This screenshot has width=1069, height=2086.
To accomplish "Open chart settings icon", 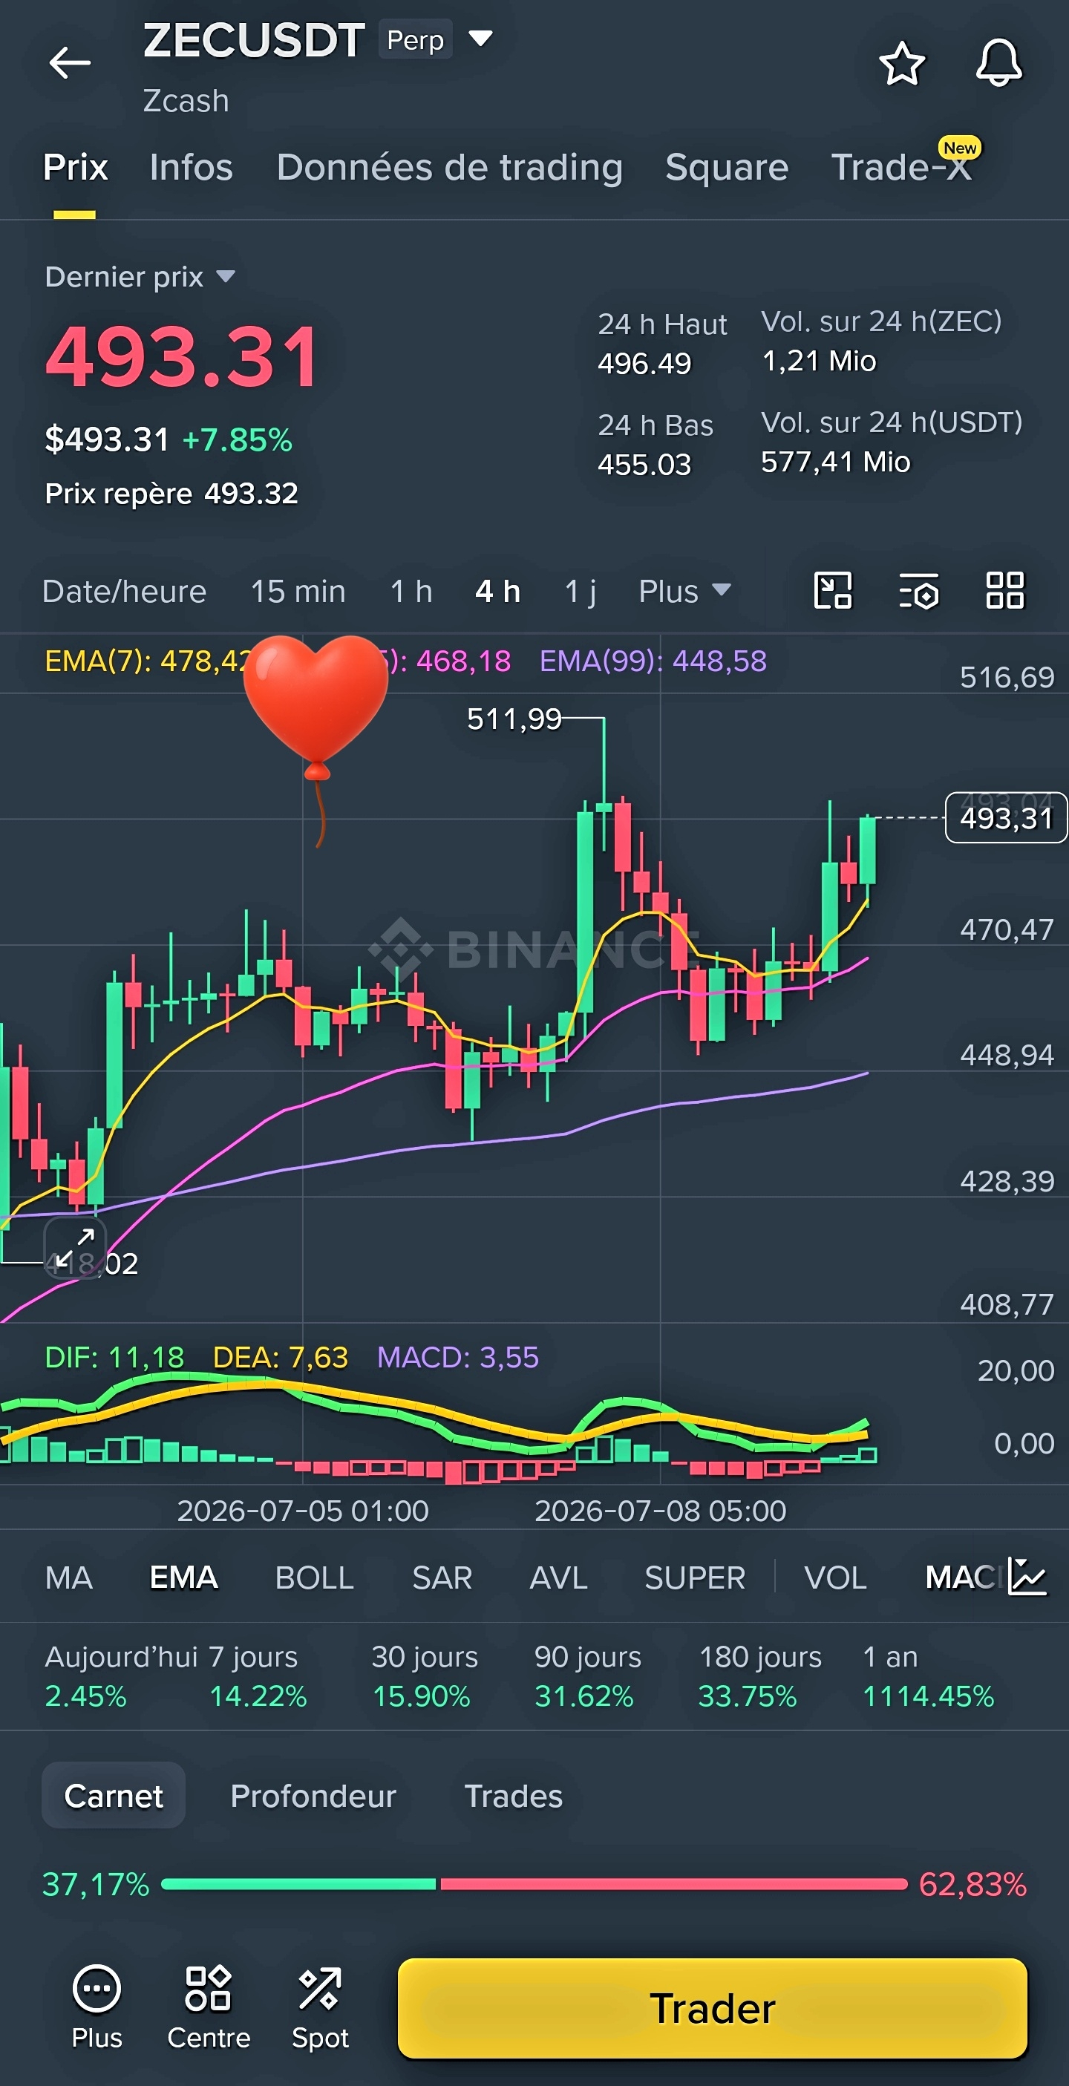I will [x=919, y=590].
